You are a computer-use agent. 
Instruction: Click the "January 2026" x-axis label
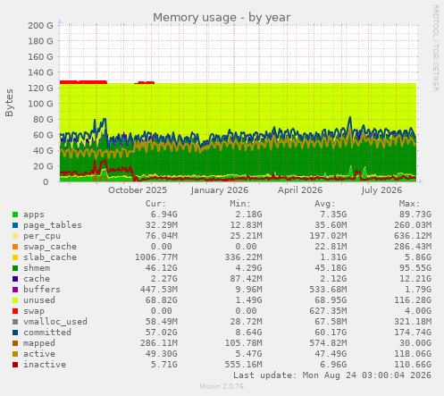point(220,190)
